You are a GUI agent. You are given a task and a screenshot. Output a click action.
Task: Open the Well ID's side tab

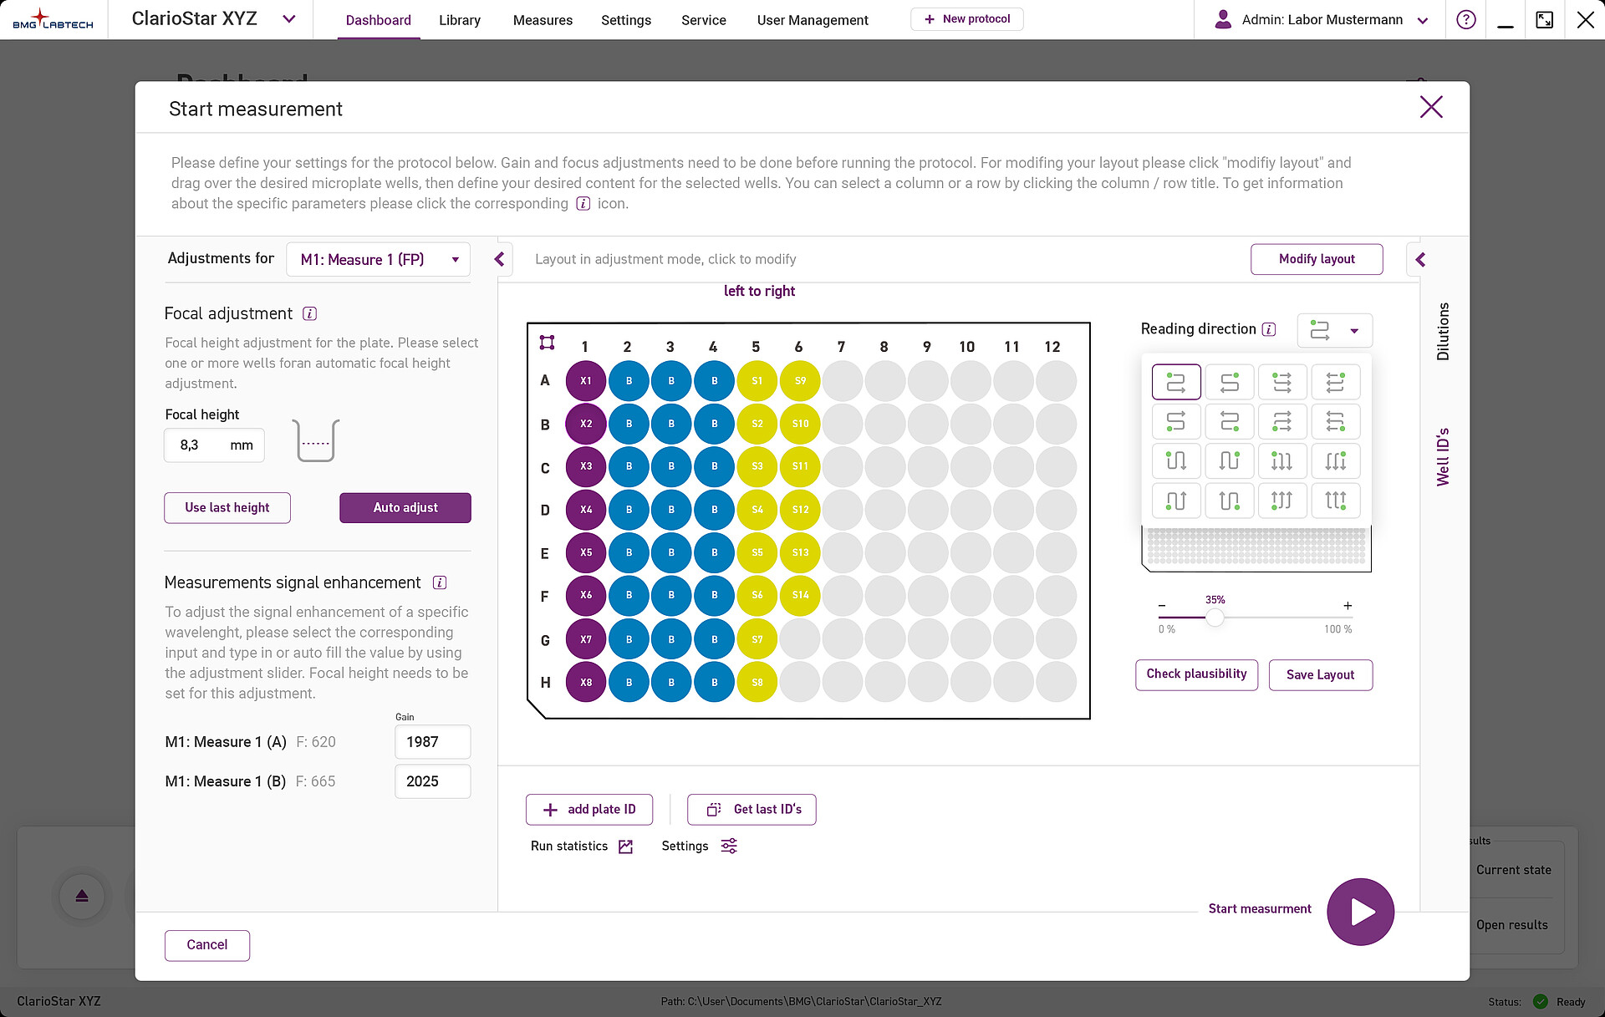tap(1443, 457)
